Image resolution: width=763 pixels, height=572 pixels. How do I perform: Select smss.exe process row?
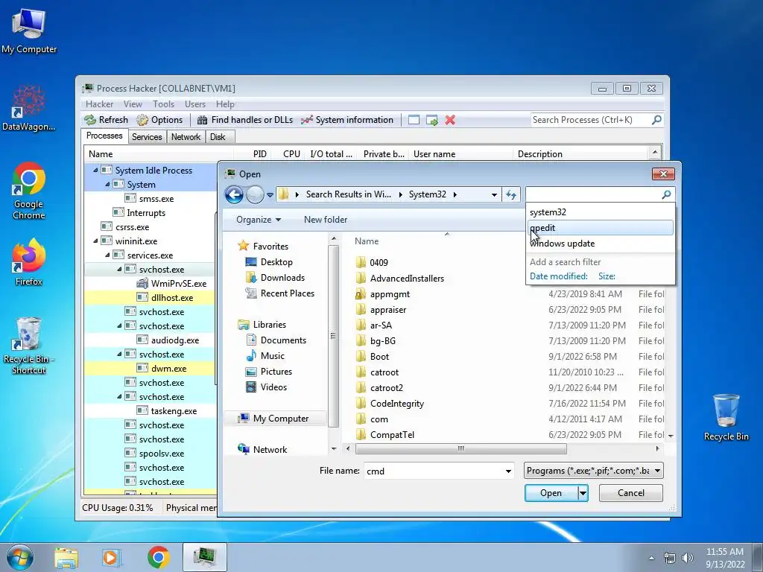point(150,198)
